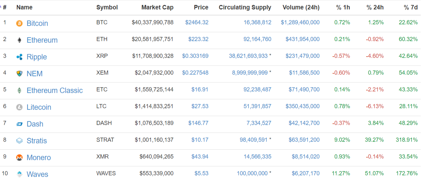Sort table by Market Cap column
Screen dimensions: 423x182
point(157,7)
